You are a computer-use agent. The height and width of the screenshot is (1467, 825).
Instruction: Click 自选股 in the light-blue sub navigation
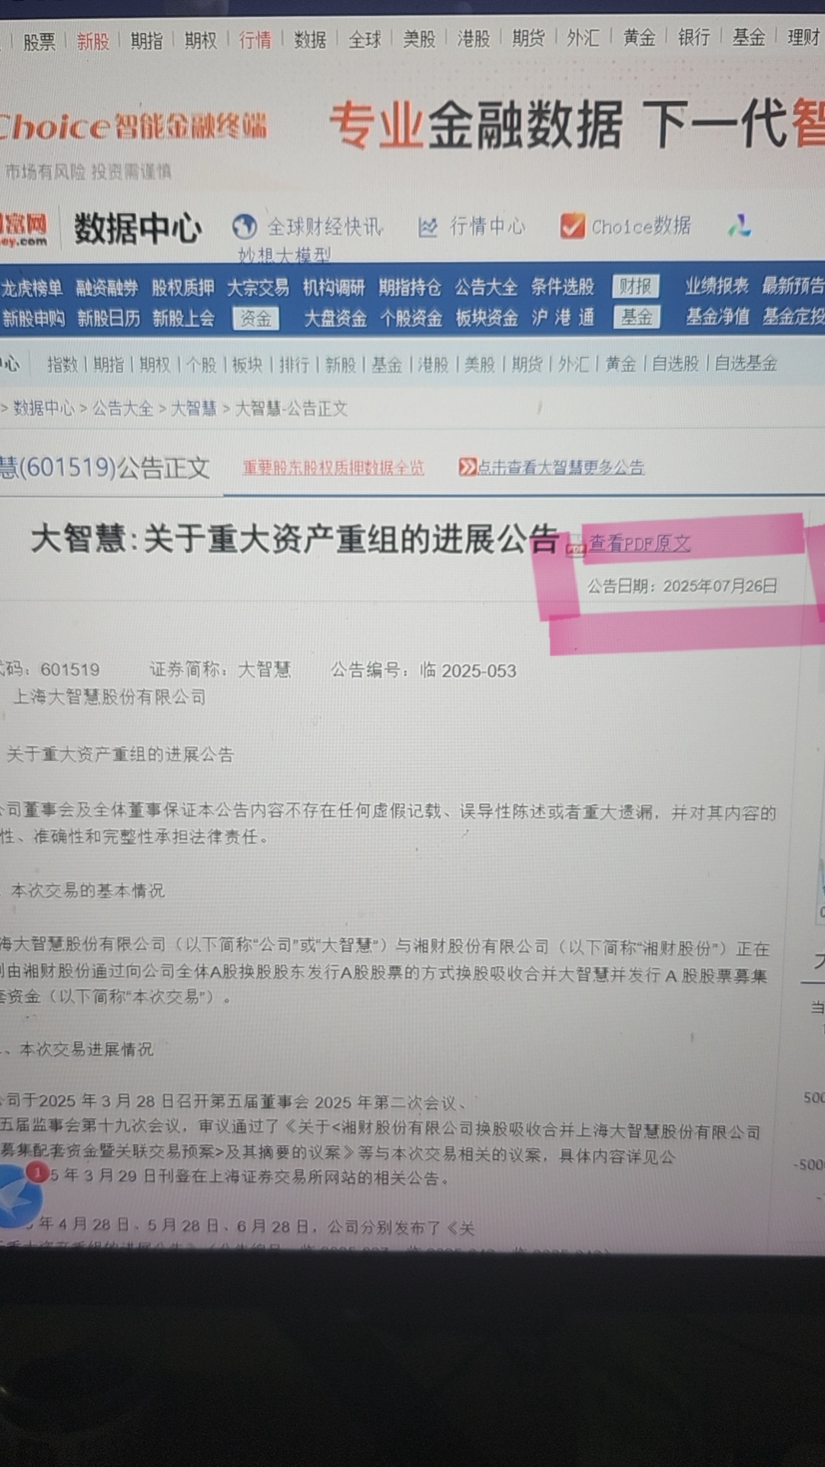coord(675,364)
